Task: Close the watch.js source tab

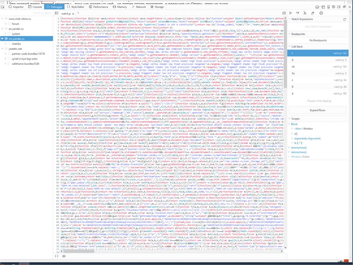Action: coord(73,14)
